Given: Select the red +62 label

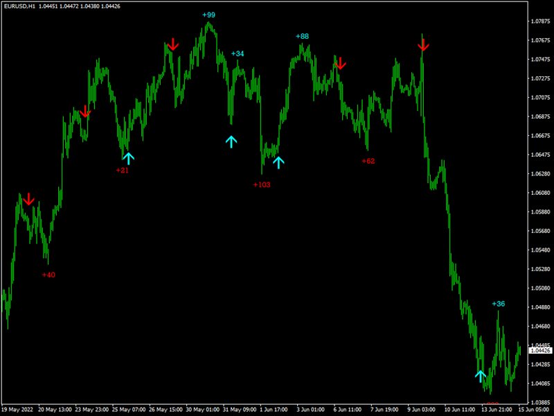Looking at the screenshot, I should point(368,161).
